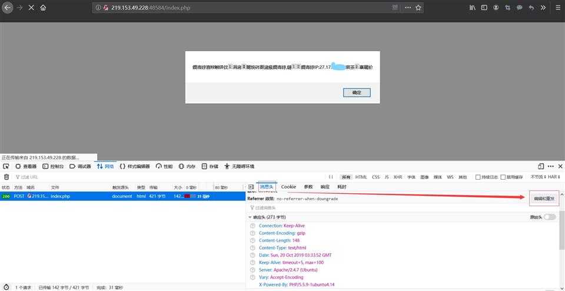Toggle responsive design mode icon

(x=540, y=166)
